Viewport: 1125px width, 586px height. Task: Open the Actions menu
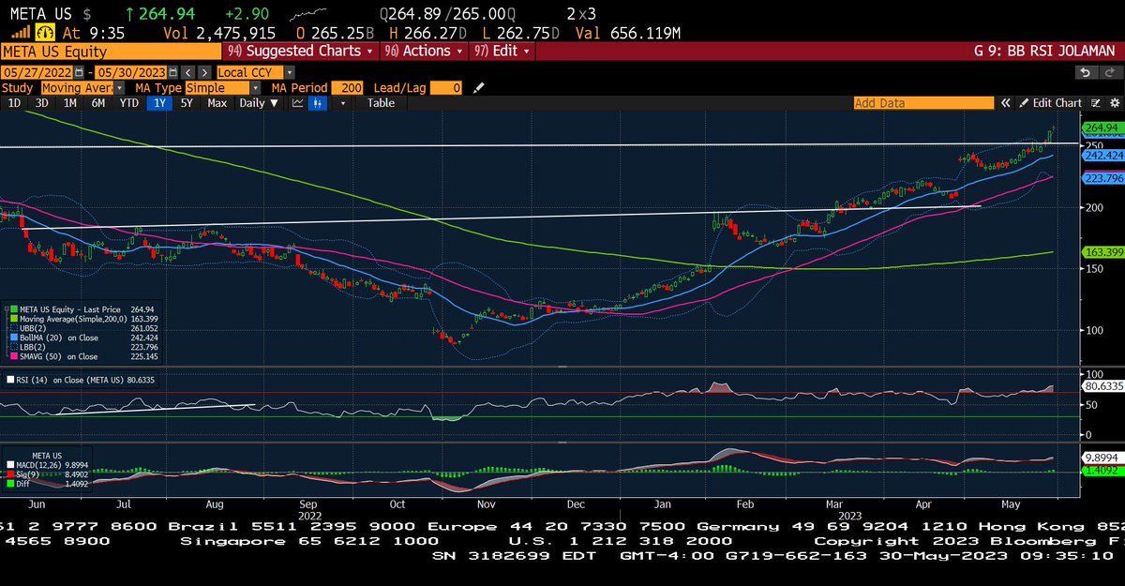coord(424,51)
